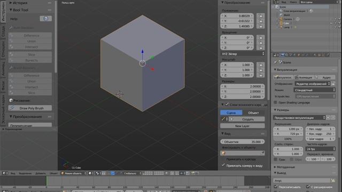The image size is (342, 192).
Task: Click the New Layer button
Action: point(243,126)
